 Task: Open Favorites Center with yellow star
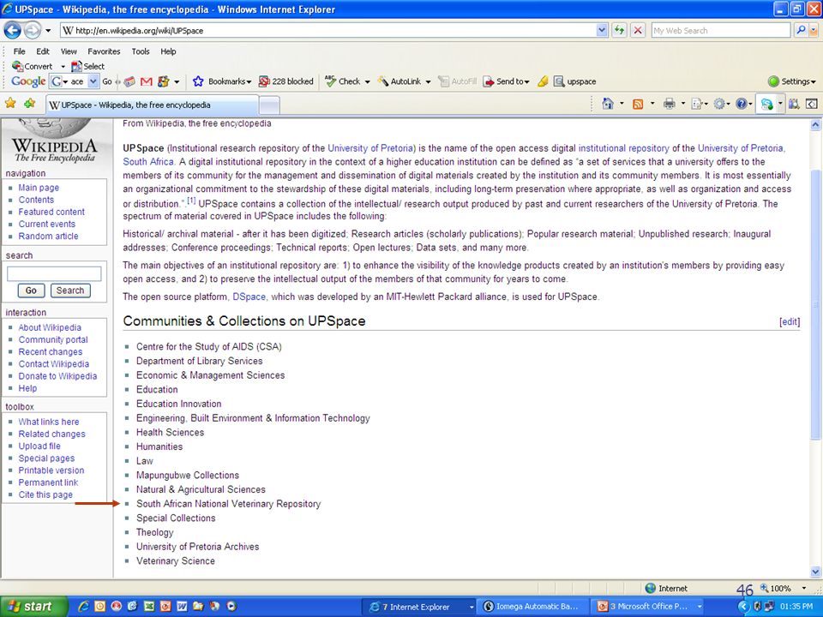pos(10,104)
